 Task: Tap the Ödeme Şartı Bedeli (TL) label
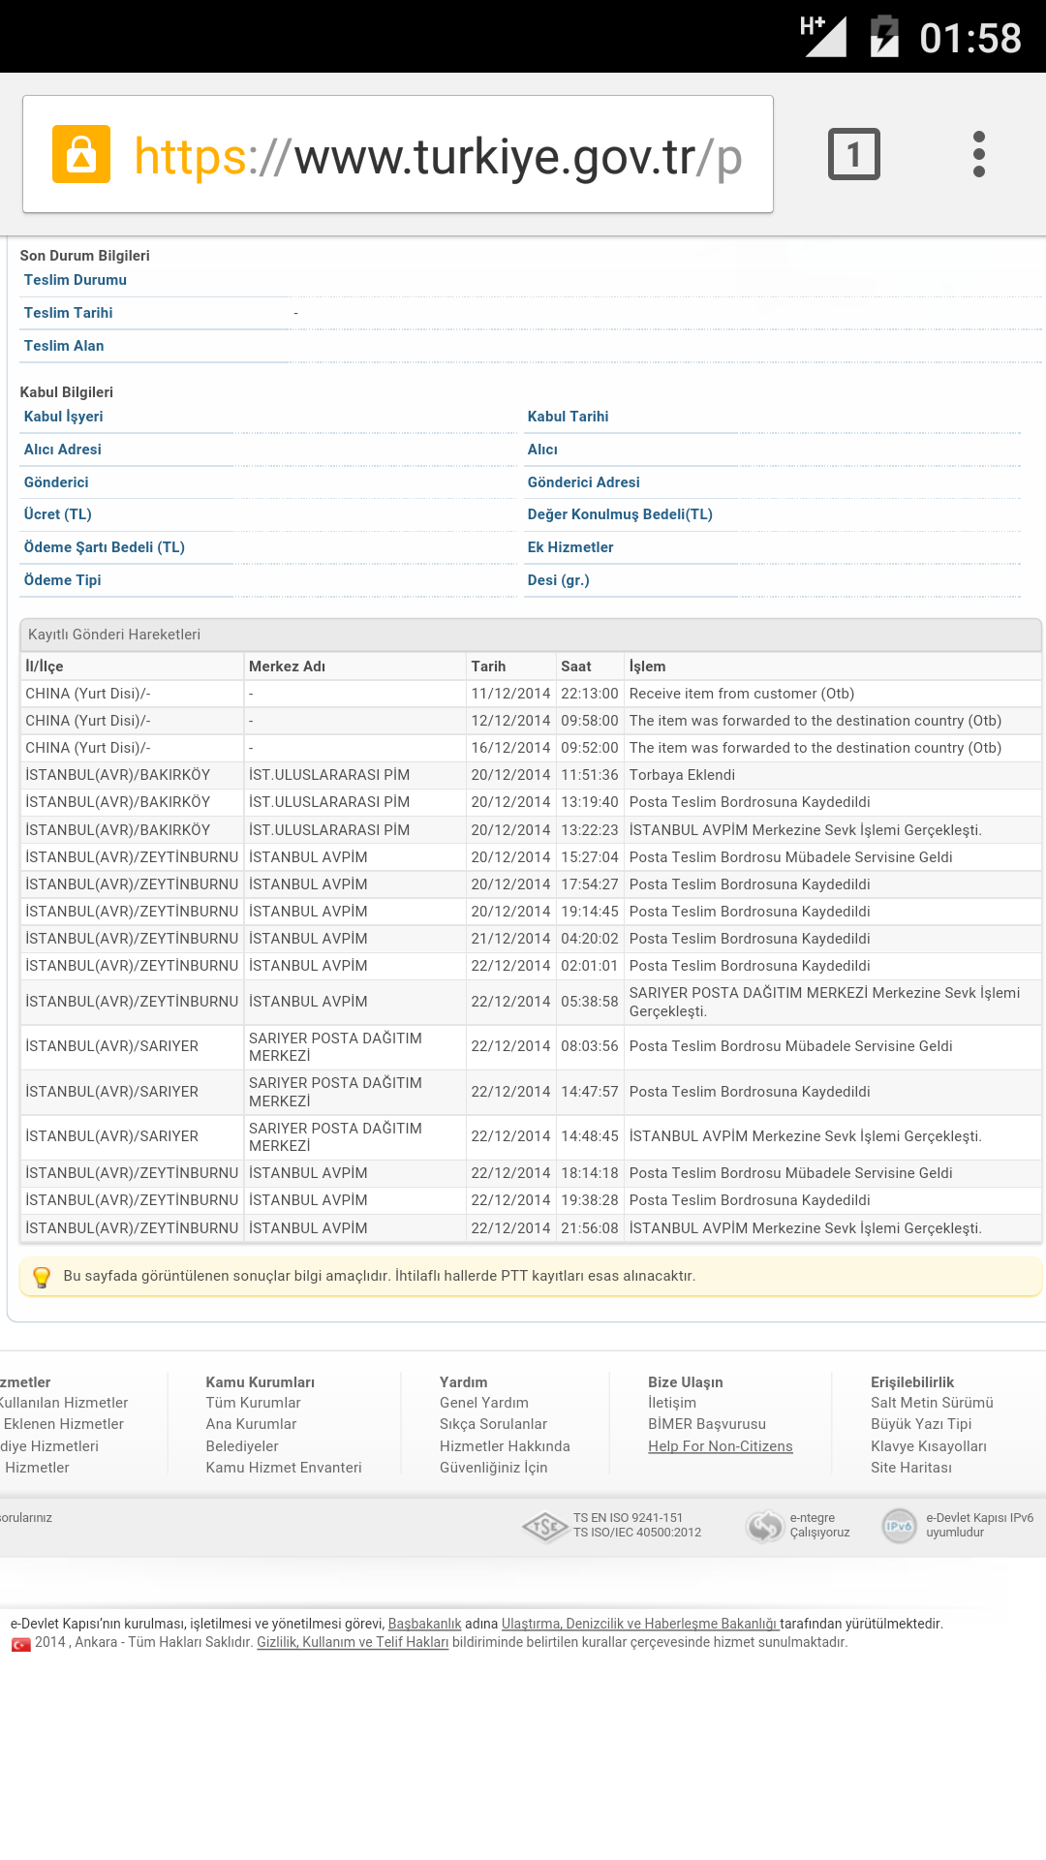[105, 547]
